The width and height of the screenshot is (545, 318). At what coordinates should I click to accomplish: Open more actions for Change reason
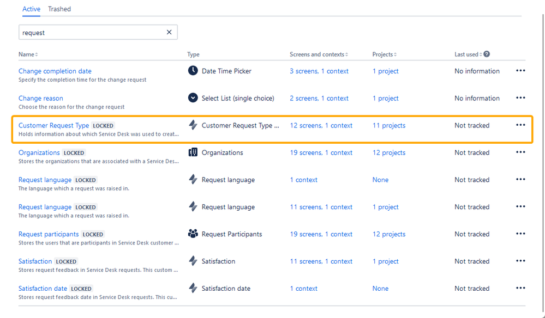pyautogui.click(x=520, y=98)
